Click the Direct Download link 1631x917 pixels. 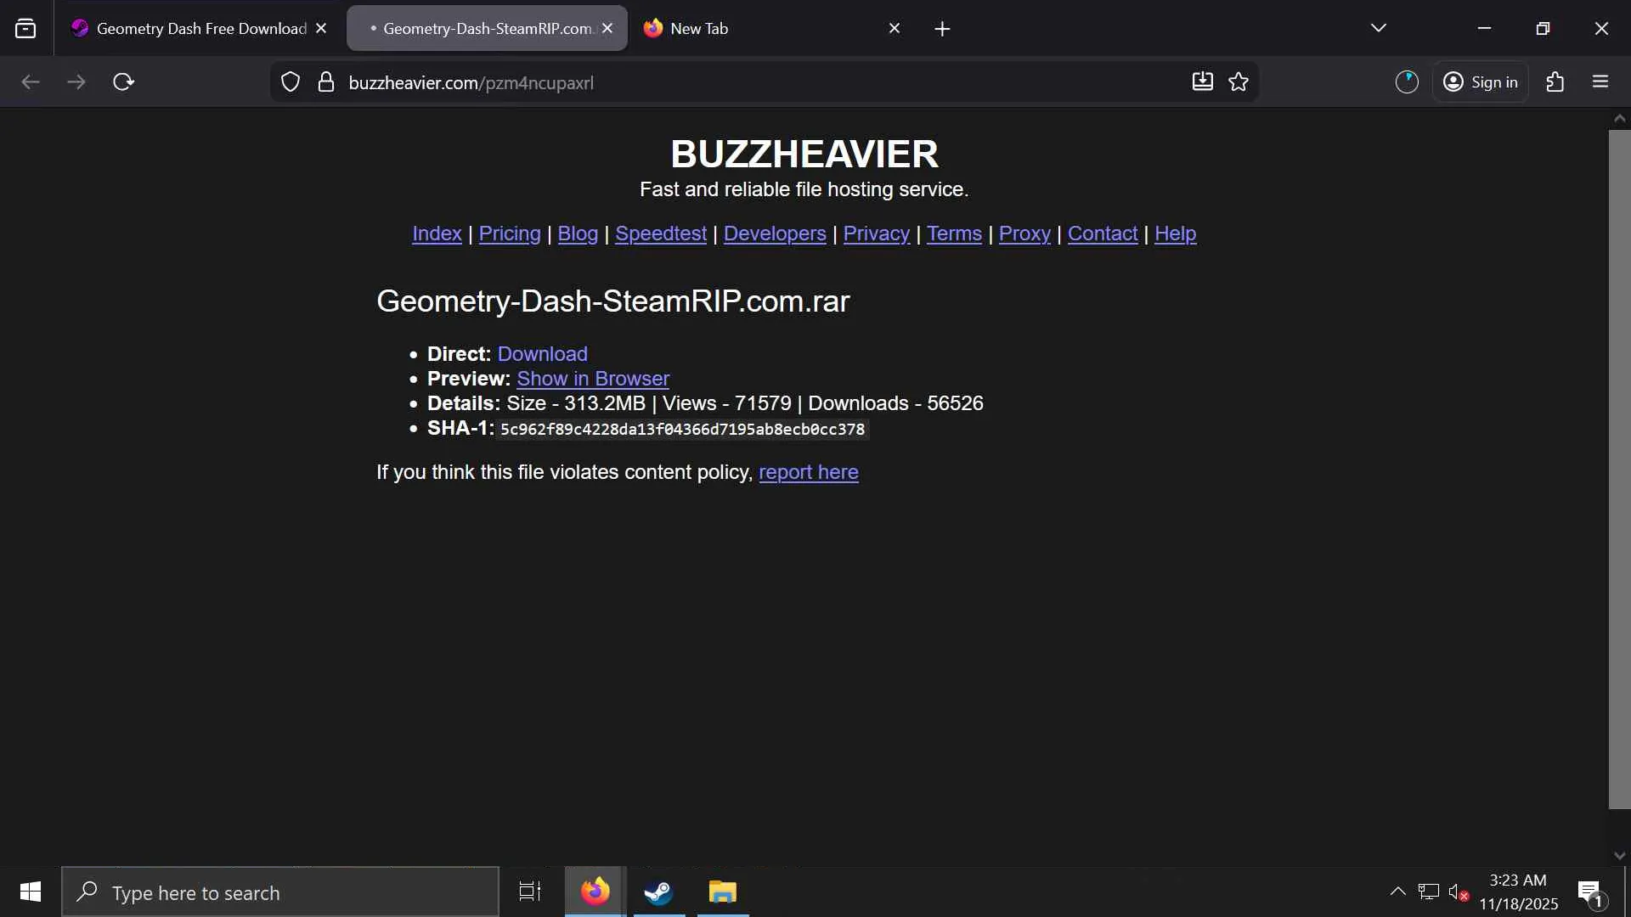(542, 354)
